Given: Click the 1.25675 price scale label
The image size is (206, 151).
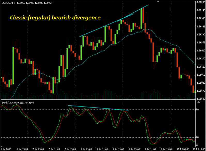Looking at the screenshot, I should tap(201, 91).
